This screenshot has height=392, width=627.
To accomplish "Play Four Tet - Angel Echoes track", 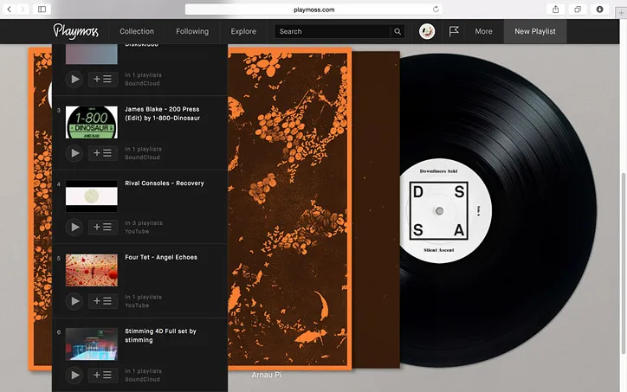I will [74, 301].
